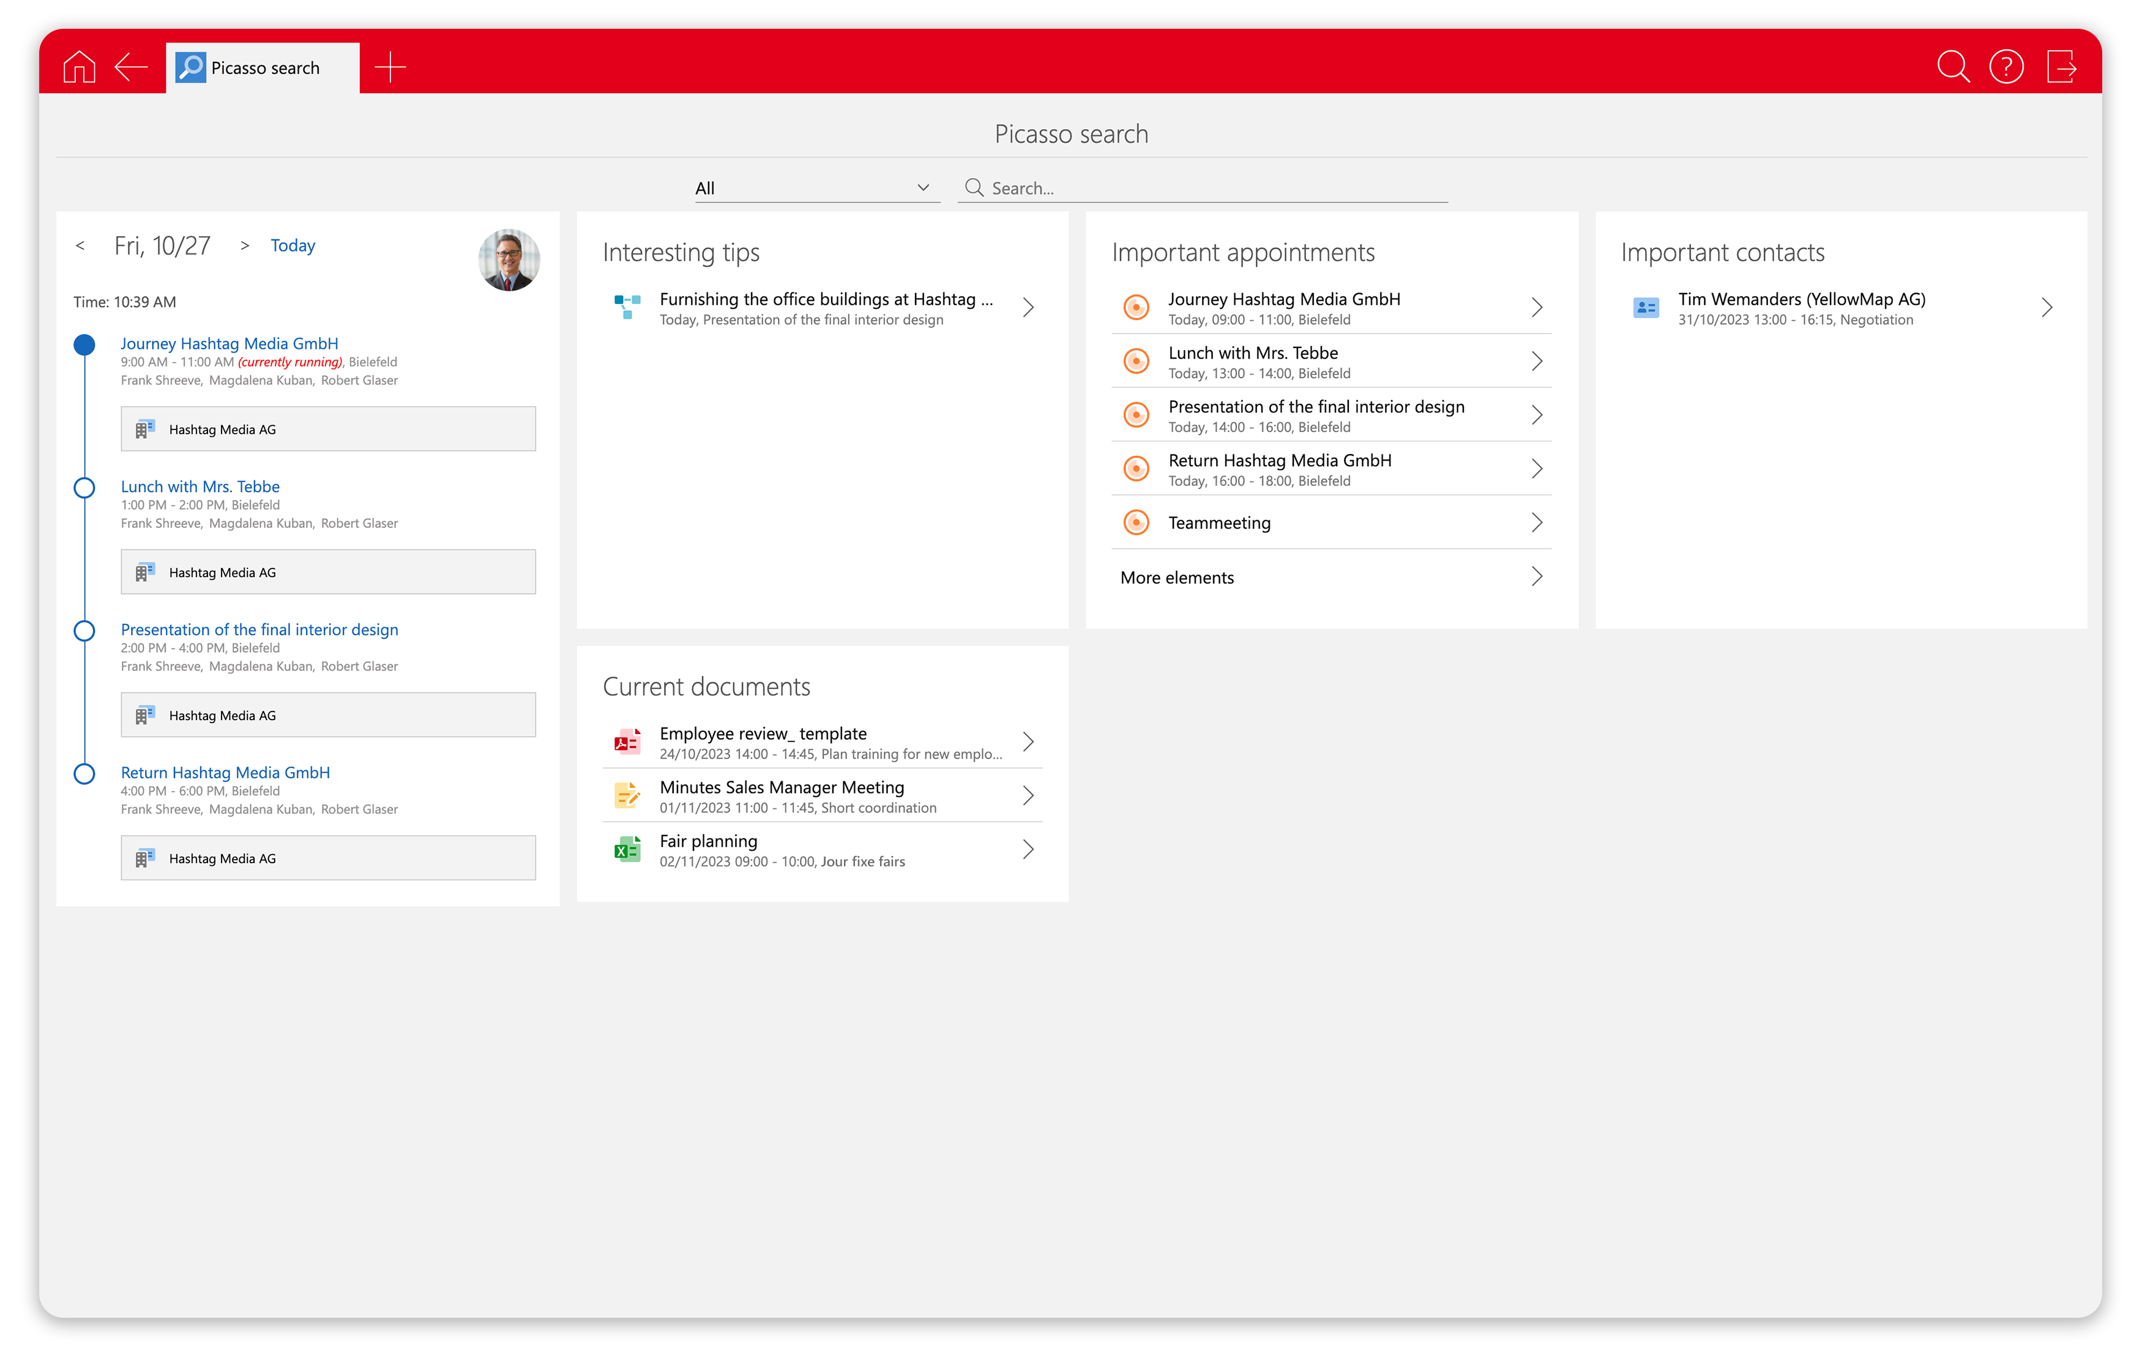Image resolution: width=2142 pixels, height=1346 pixels.
Task: Expand 'More elements' under Important appointments
Action: 1177,577
